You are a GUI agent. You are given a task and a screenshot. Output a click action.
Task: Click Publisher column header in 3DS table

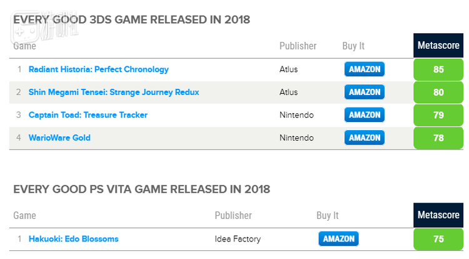pos(298,46)
